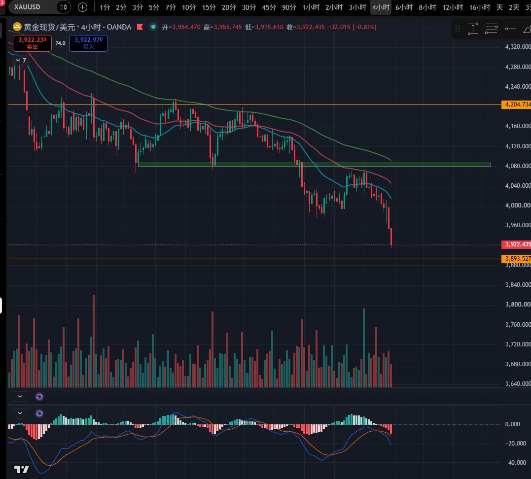Switch to the 2天 timeframe
The image size is (531, 479).
pos(514,7)
